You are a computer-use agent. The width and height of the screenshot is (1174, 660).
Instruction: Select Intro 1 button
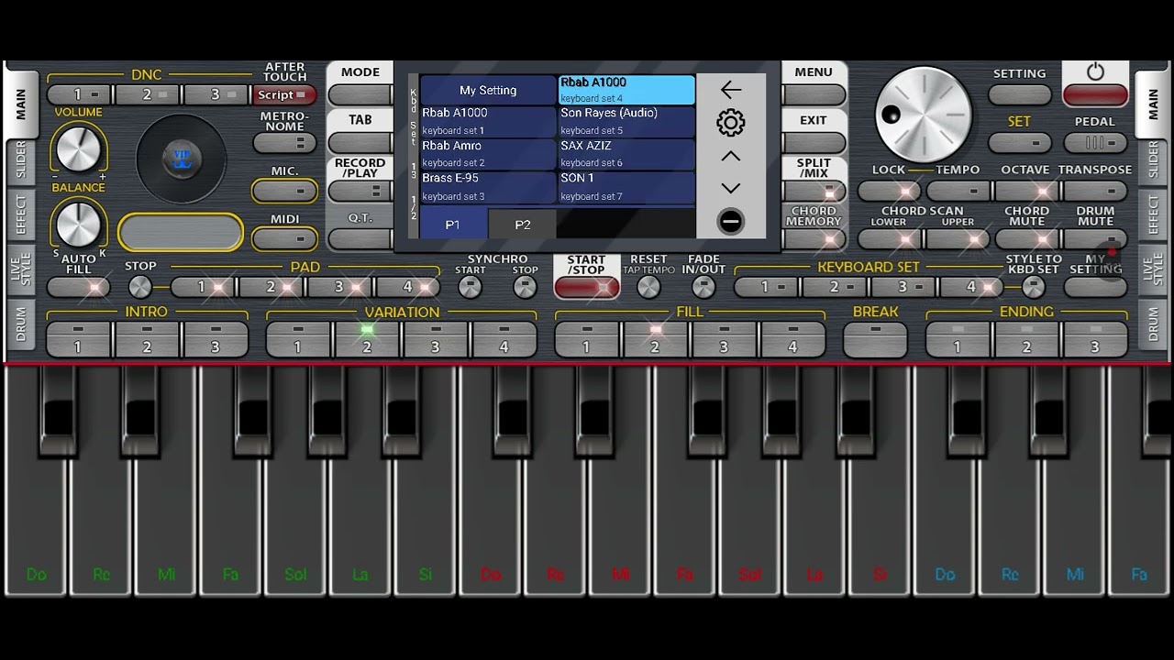point(78,338)
